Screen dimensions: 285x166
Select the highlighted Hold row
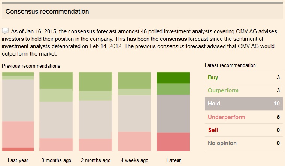point(243,104)
